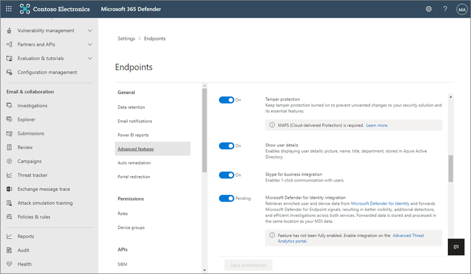Viewport: 471px width, 274px height.
Task: Expand the Vulnerability management section
Action: [x=90, y=30]
